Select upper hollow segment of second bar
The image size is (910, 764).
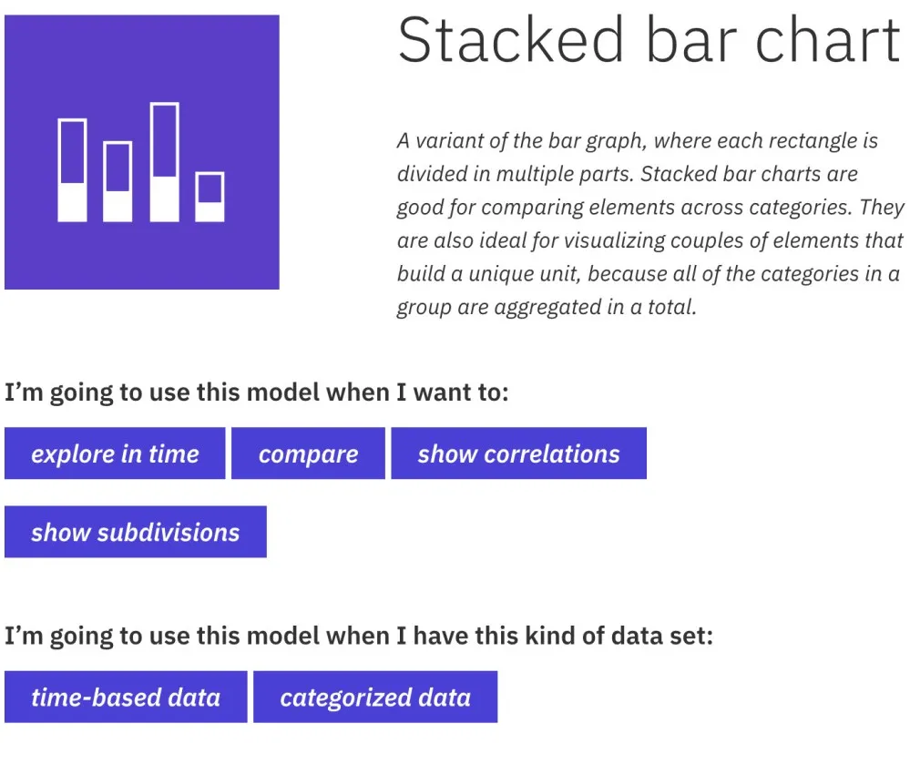coord(118,167)
